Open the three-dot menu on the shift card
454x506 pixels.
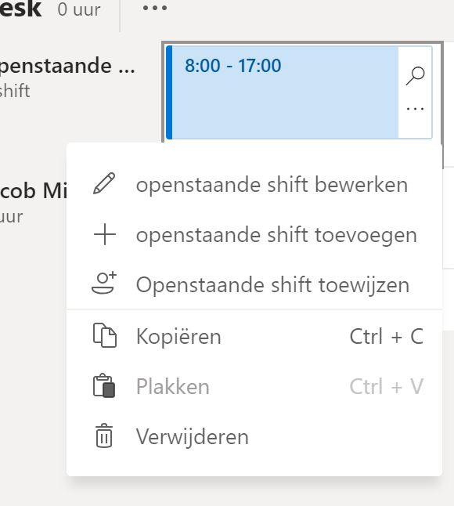(416, 109)
